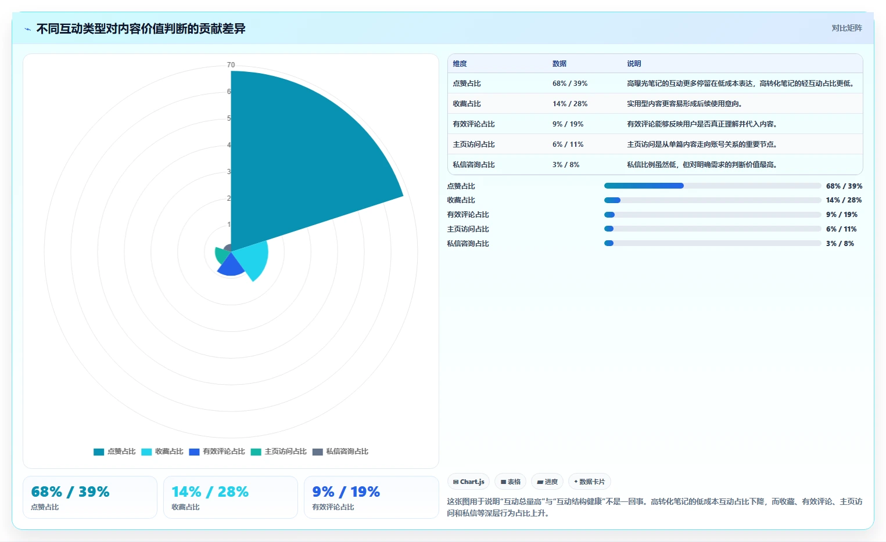The image size is (886, 542).
Task: Click progress value 3% / 8%
Action: click(840, 244)
